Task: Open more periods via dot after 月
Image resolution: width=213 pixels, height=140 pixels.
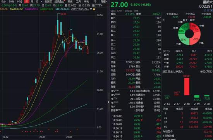Action: pos(41,2)
